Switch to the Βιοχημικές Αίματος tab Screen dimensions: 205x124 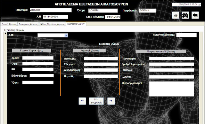[x=29, y=24]
